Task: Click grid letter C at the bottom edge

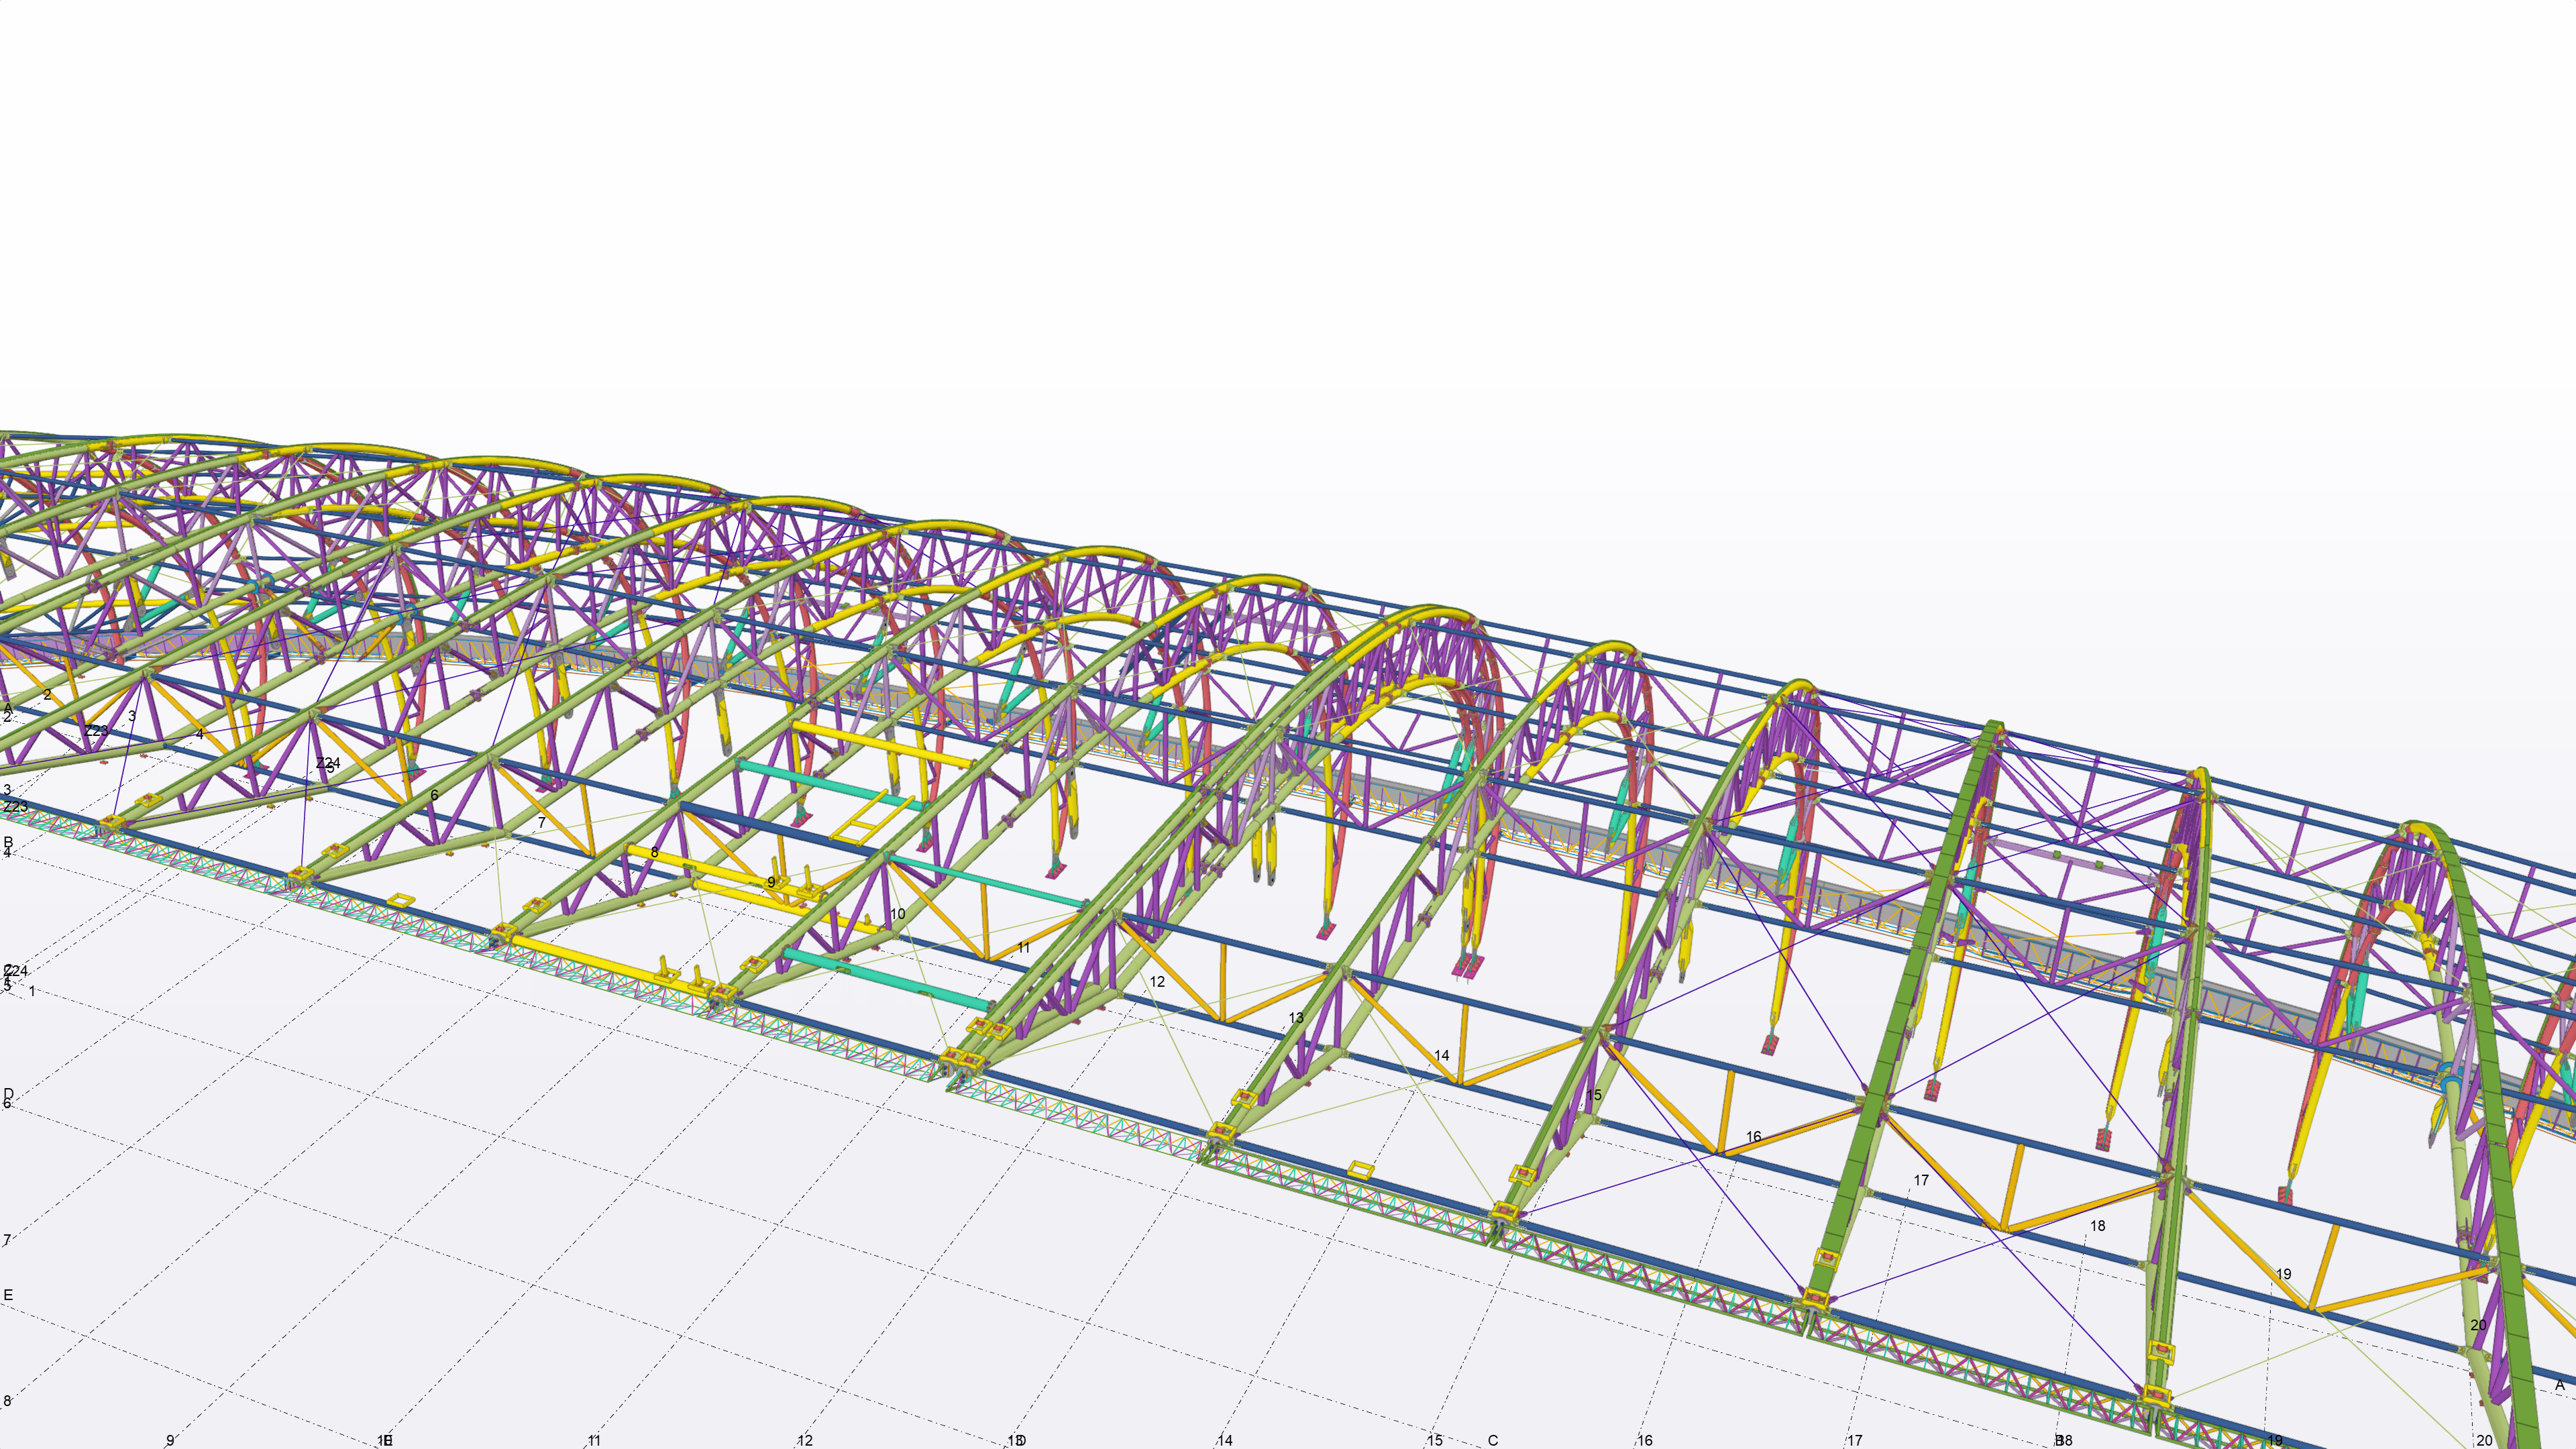Action: pos(1492,1441)
